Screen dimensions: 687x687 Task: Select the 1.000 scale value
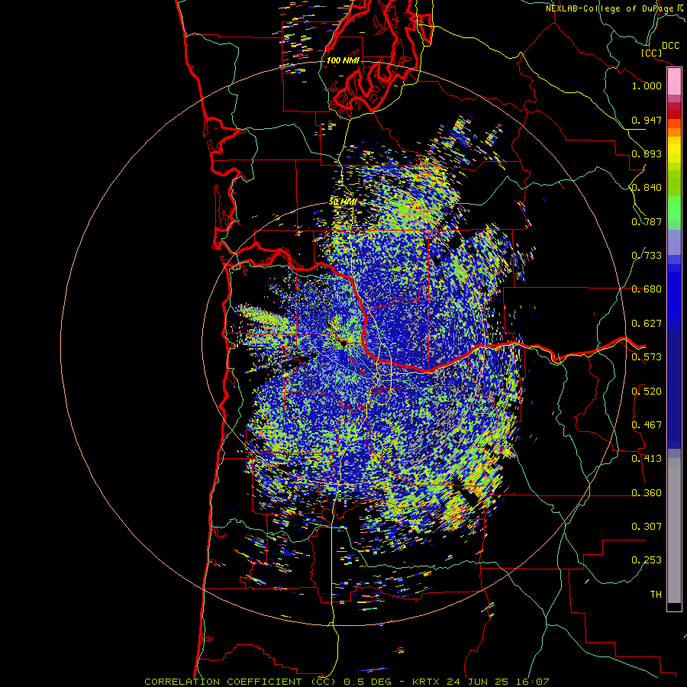point(647,85)
